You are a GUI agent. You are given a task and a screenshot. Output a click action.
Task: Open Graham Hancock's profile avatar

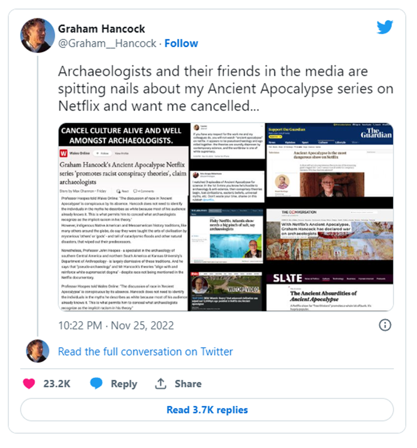coord(38,35)
